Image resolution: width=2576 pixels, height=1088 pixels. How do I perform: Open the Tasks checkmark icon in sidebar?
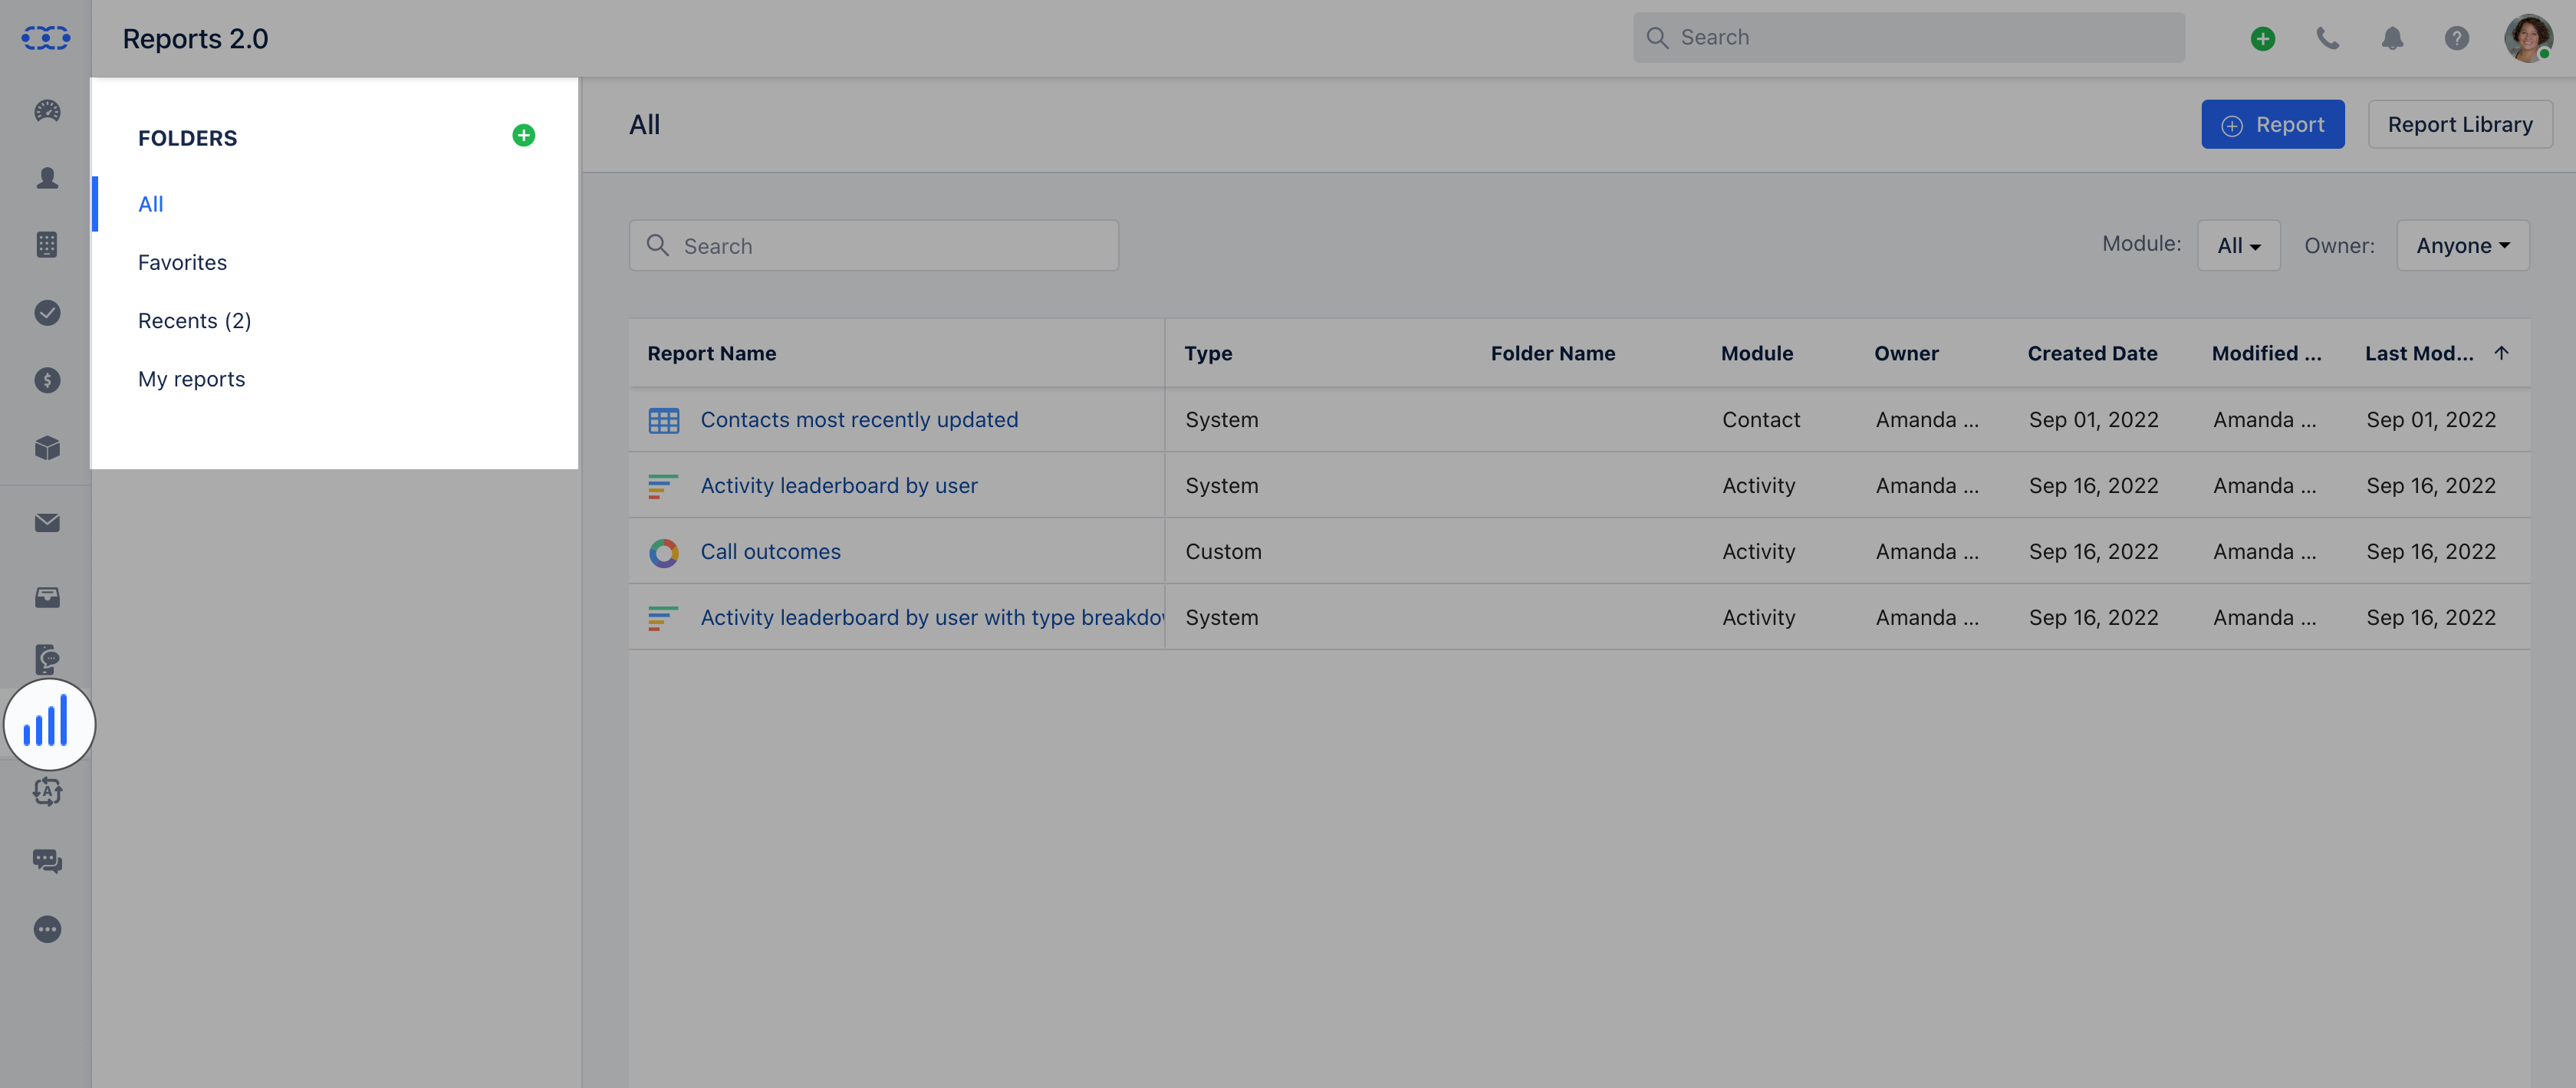click(47, 313)
